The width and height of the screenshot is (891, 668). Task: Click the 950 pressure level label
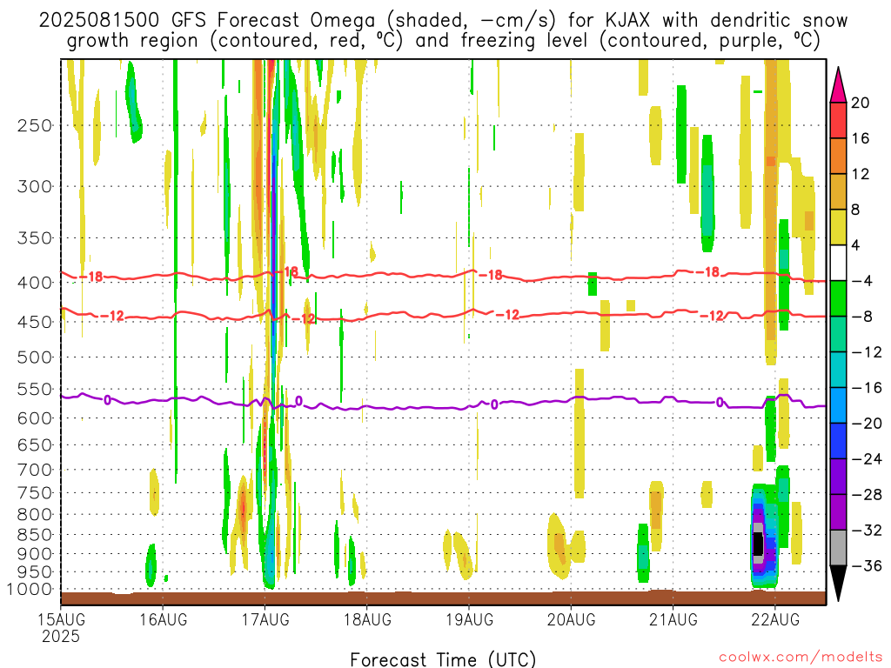point(35,572)
